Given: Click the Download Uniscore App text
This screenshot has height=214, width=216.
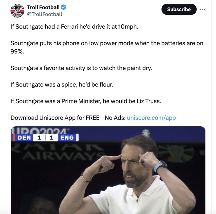Looking at the screenshot, I should pos(68,118).
